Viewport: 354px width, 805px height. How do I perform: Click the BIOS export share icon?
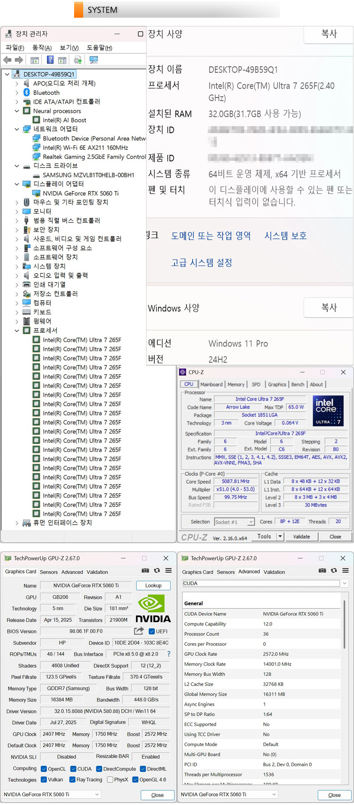point(139,631)
